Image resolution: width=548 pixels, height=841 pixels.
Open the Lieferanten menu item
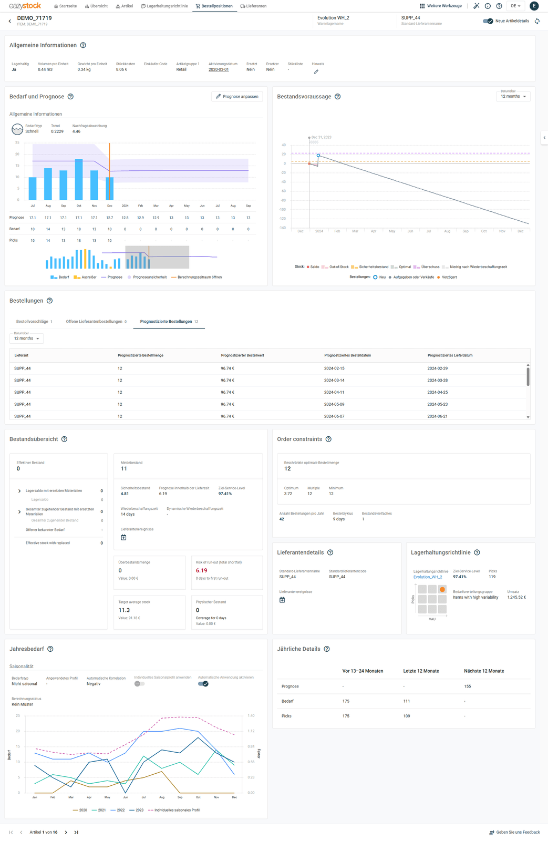pyautogui.click(x=253, y=6)
